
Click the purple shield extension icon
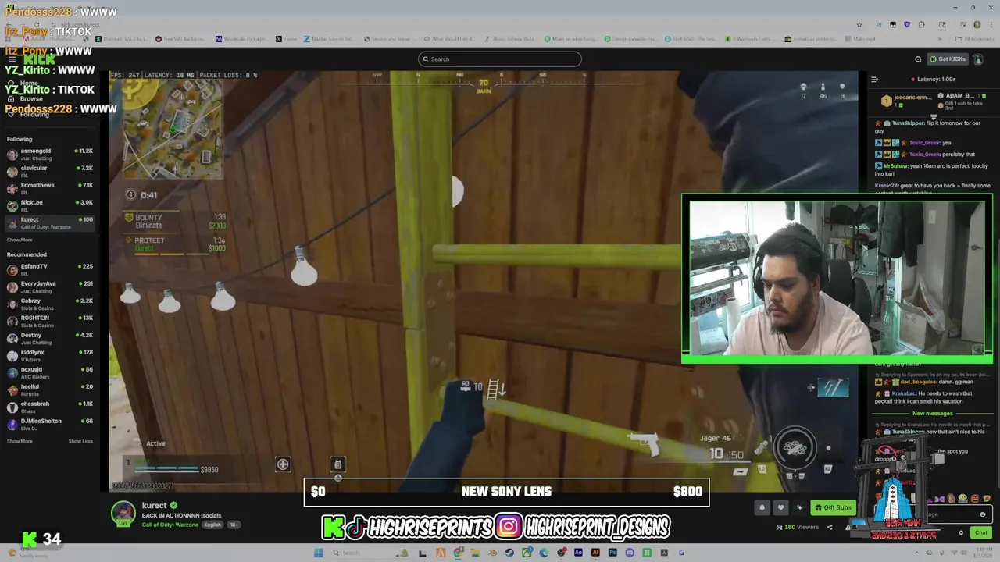pos(907,25)
